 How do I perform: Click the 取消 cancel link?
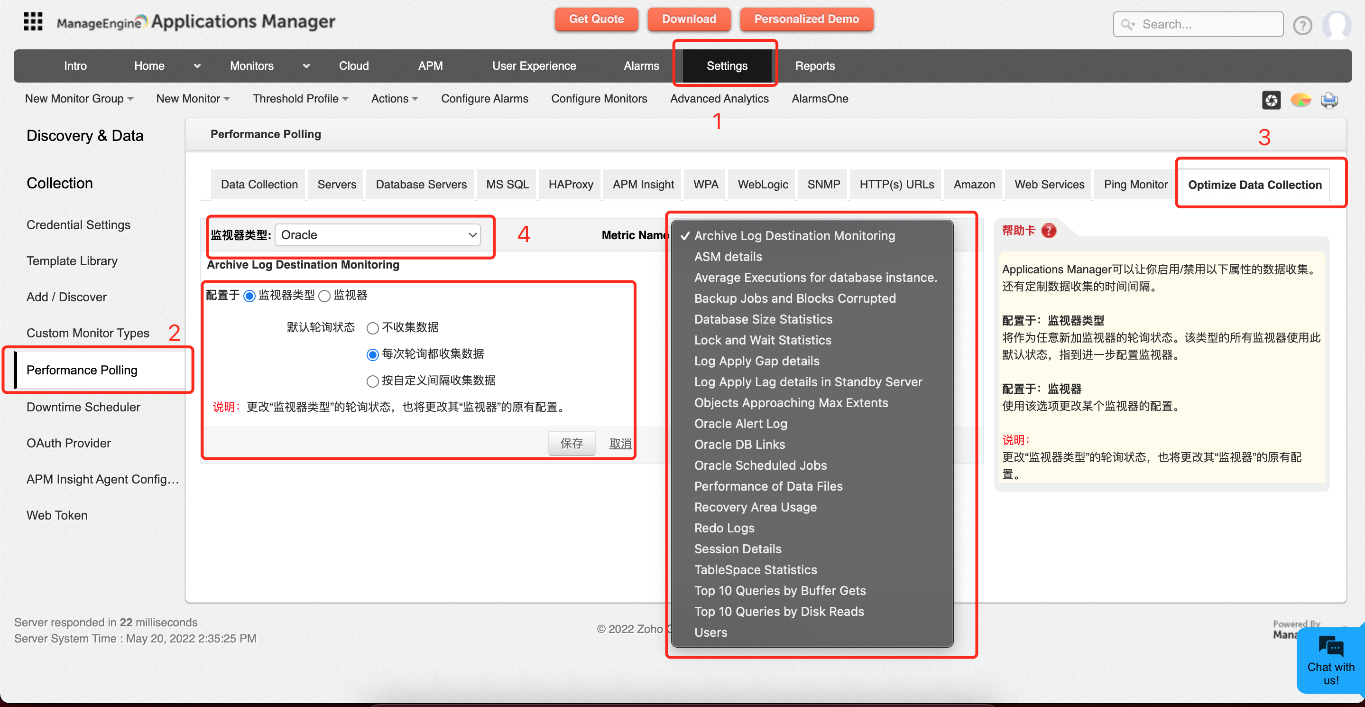620,443
